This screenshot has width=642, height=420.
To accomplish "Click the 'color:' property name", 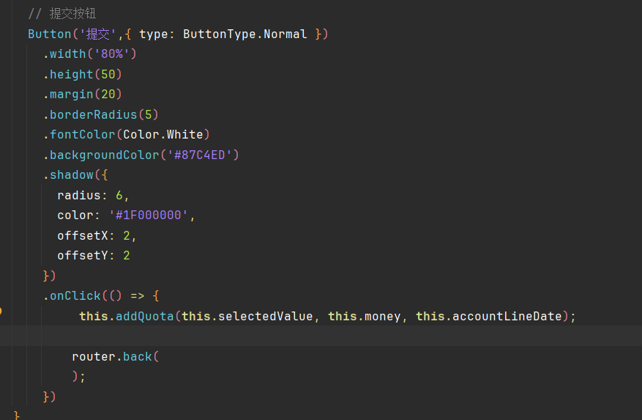I will [78, 215].
